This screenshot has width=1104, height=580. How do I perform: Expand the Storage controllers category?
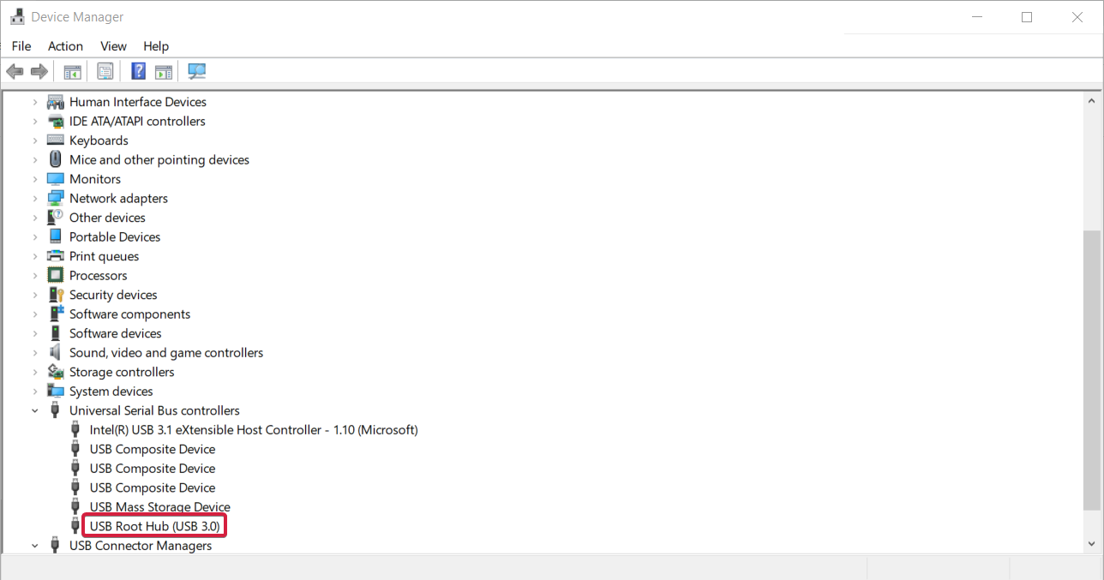pyautogui.click(x=35, y=372)
